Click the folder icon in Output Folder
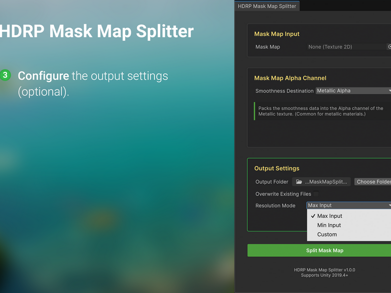Screen dimensions: 391x293 tap(299, 182)
